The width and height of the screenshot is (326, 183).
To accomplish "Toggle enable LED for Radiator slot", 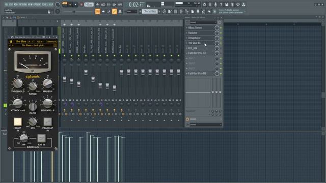I will pyautogui.click(x=221, y=33).
